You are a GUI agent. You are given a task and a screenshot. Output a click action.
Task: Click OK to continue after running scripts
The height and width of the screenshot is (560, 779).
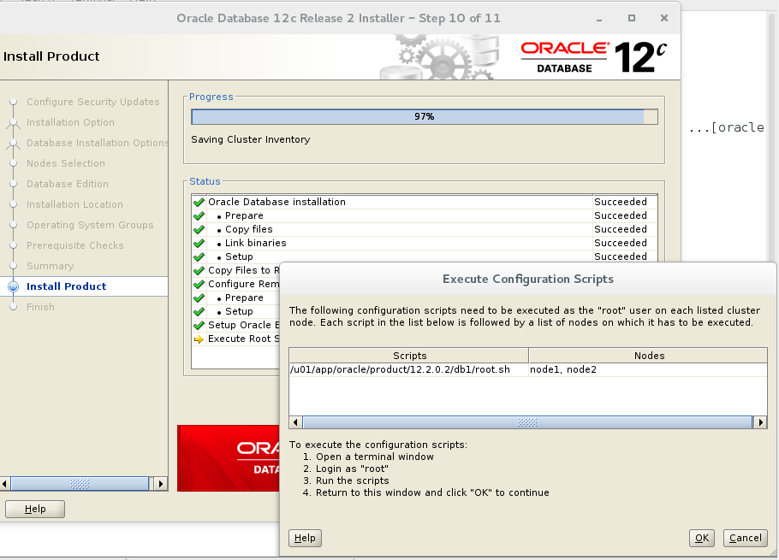(x=701, y=538)
